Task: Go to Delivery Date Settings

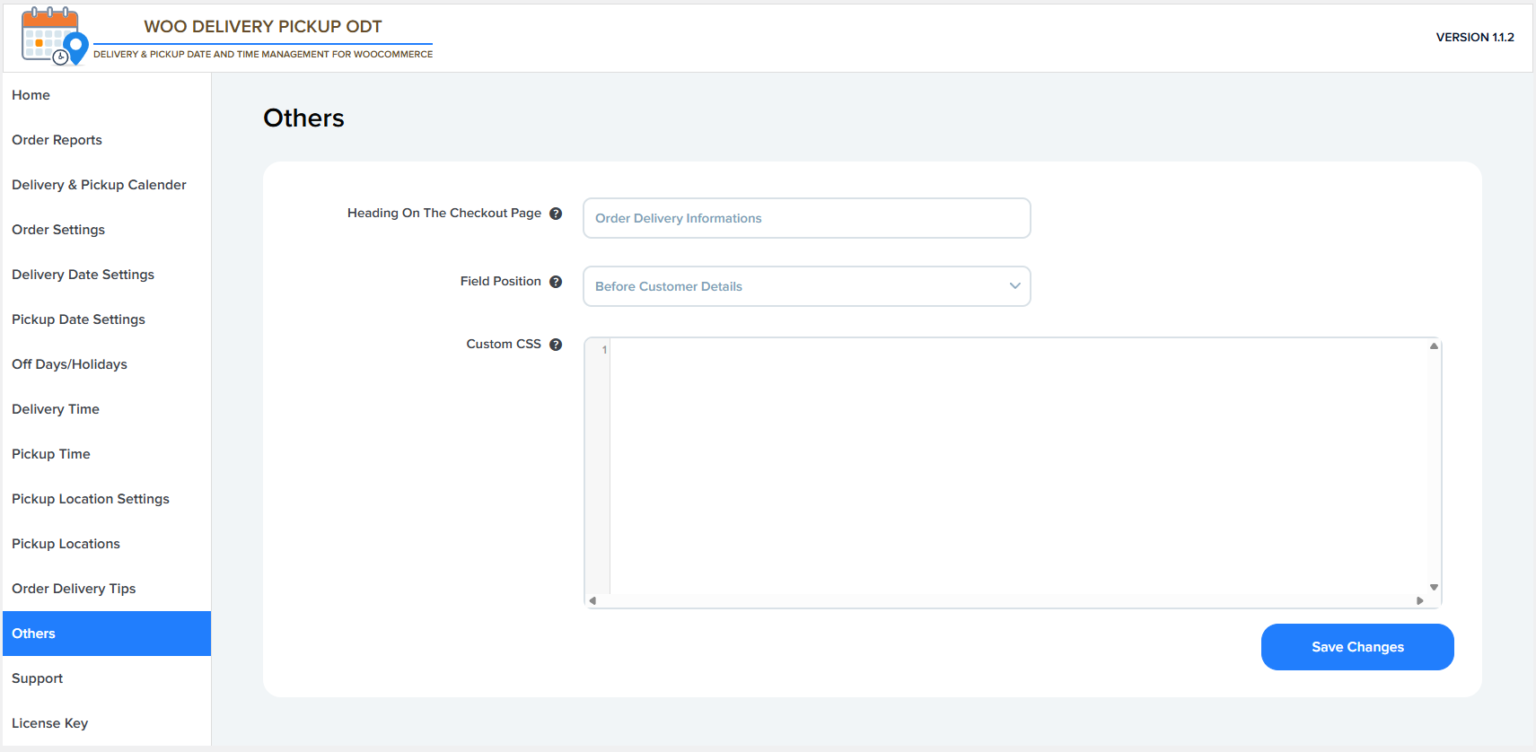Action: click(83, 275)
